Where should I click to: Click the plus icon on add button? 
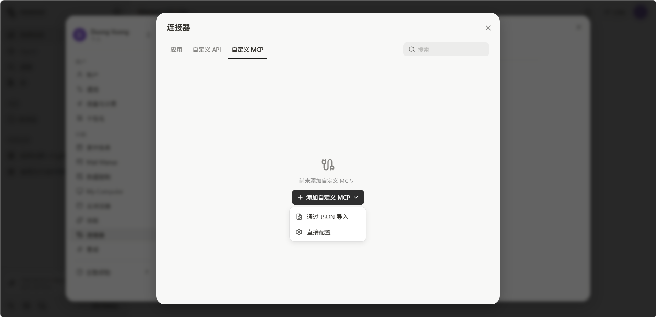click(x=300, y=197)
